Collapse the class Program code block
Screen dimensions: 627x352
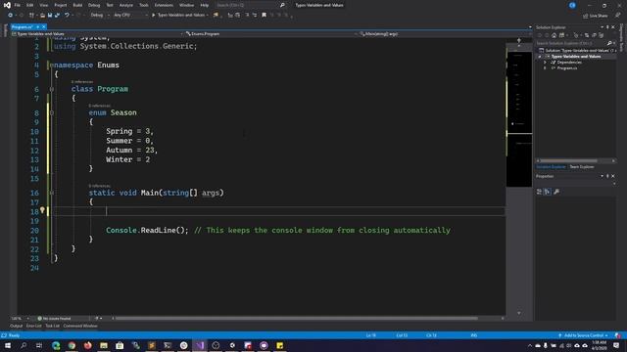(x=52, y=89)
